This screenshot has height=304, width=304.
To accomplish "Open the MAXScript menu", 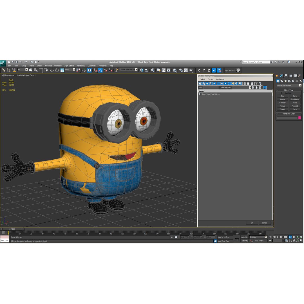I will tap(102, 66).
